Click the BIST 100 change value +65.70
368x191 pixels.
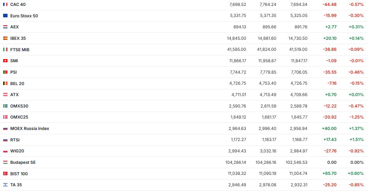pyautogui.click(x=329, y=174)
